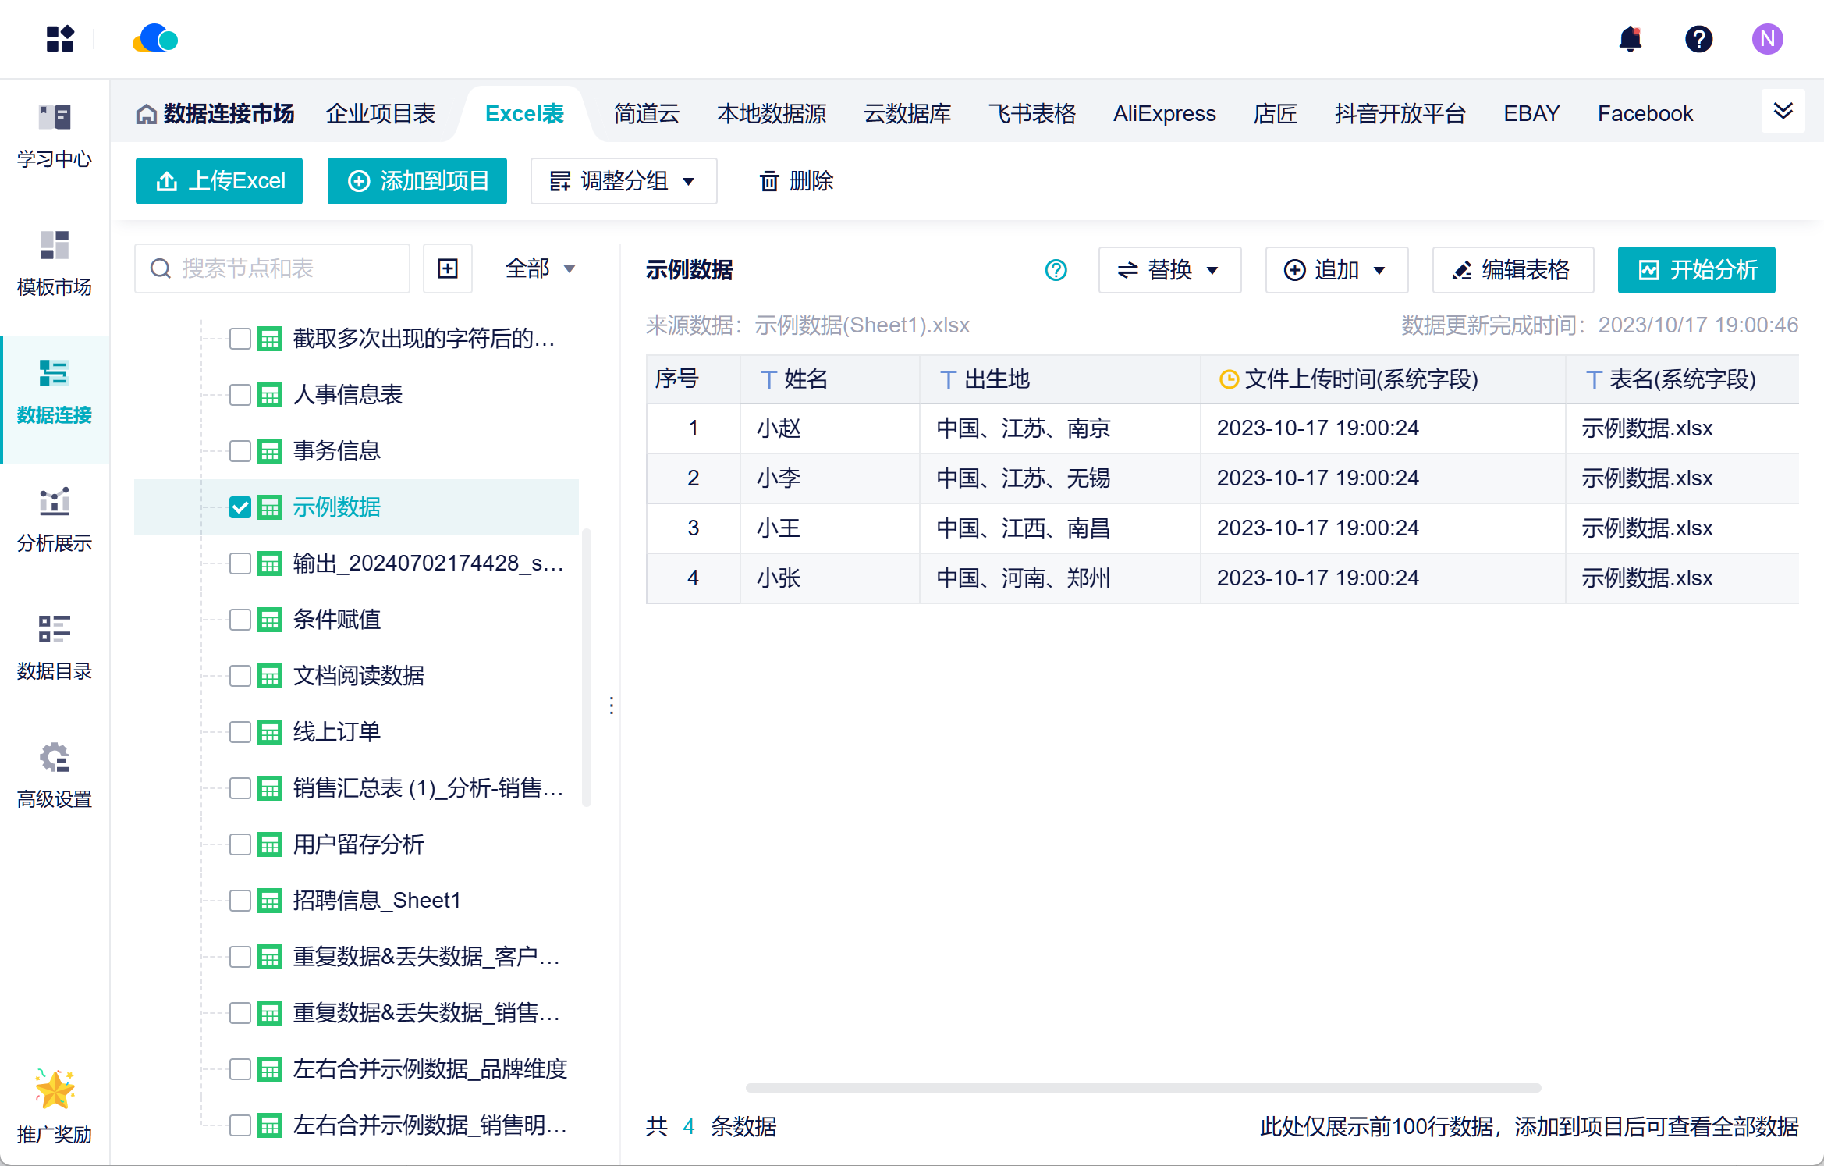The height and width of the screenshot is (1166, 1824).
Task: Open the notifications bell icon
Action: [x=1630, y=39]
